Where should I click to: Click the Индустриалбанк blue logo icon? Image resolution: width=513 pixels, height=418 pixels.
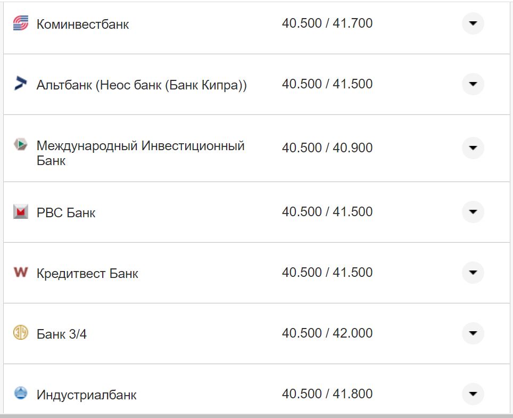tap(20, 394)
